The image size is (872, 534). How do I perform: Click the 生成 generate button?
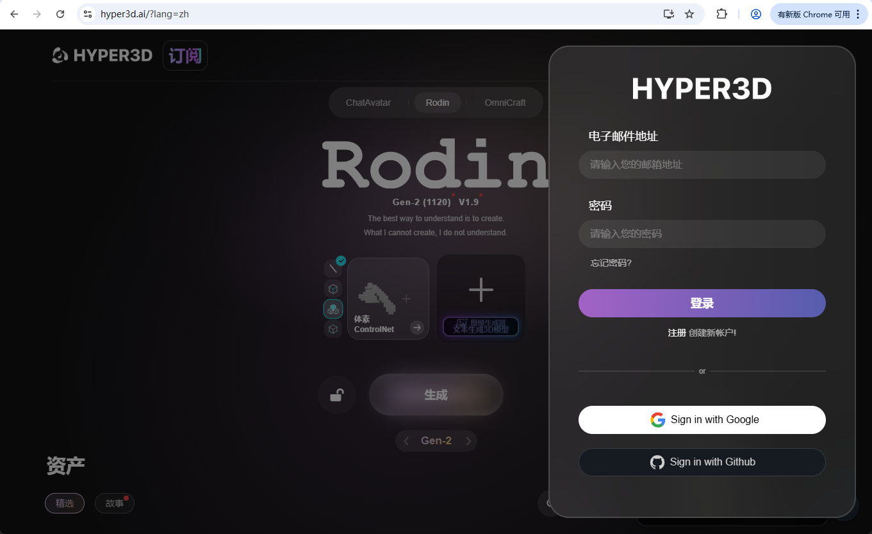(x=436, y=395)
